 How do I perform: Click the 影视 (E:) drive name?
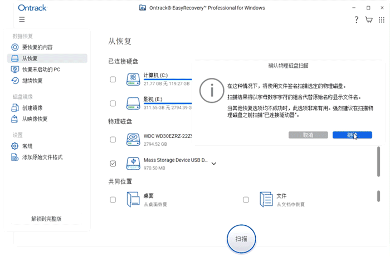(153, 100)
